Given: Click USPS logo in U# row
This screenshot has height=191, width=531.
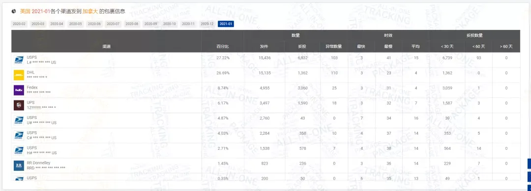Looking at the screenshot, I should (x=19, y=120).
